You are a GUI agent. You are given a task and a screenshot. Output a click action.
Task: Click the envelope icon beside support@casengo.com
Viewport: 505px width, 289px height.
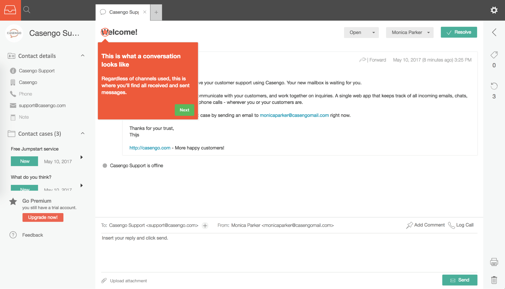pyautogui.click(x=13, y=105)
